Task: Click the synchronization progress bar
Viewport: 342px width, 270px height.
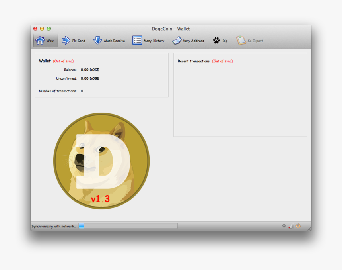Action: coord(128,226)
